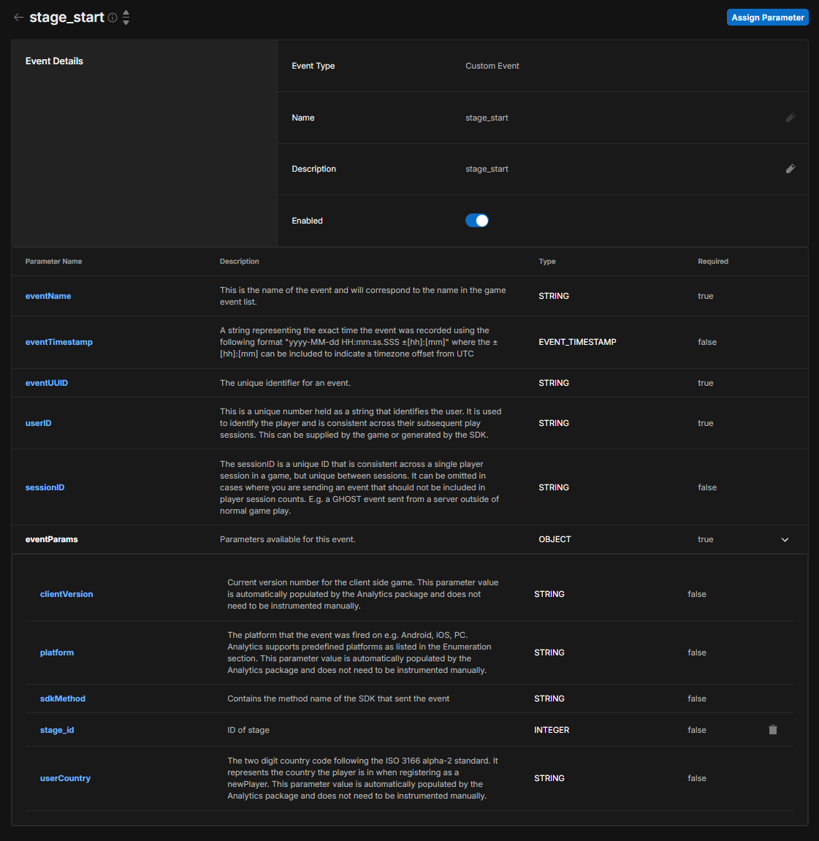Open the eventTimestamp parameter link
This screenshot has height=841, width=819.
59,342
